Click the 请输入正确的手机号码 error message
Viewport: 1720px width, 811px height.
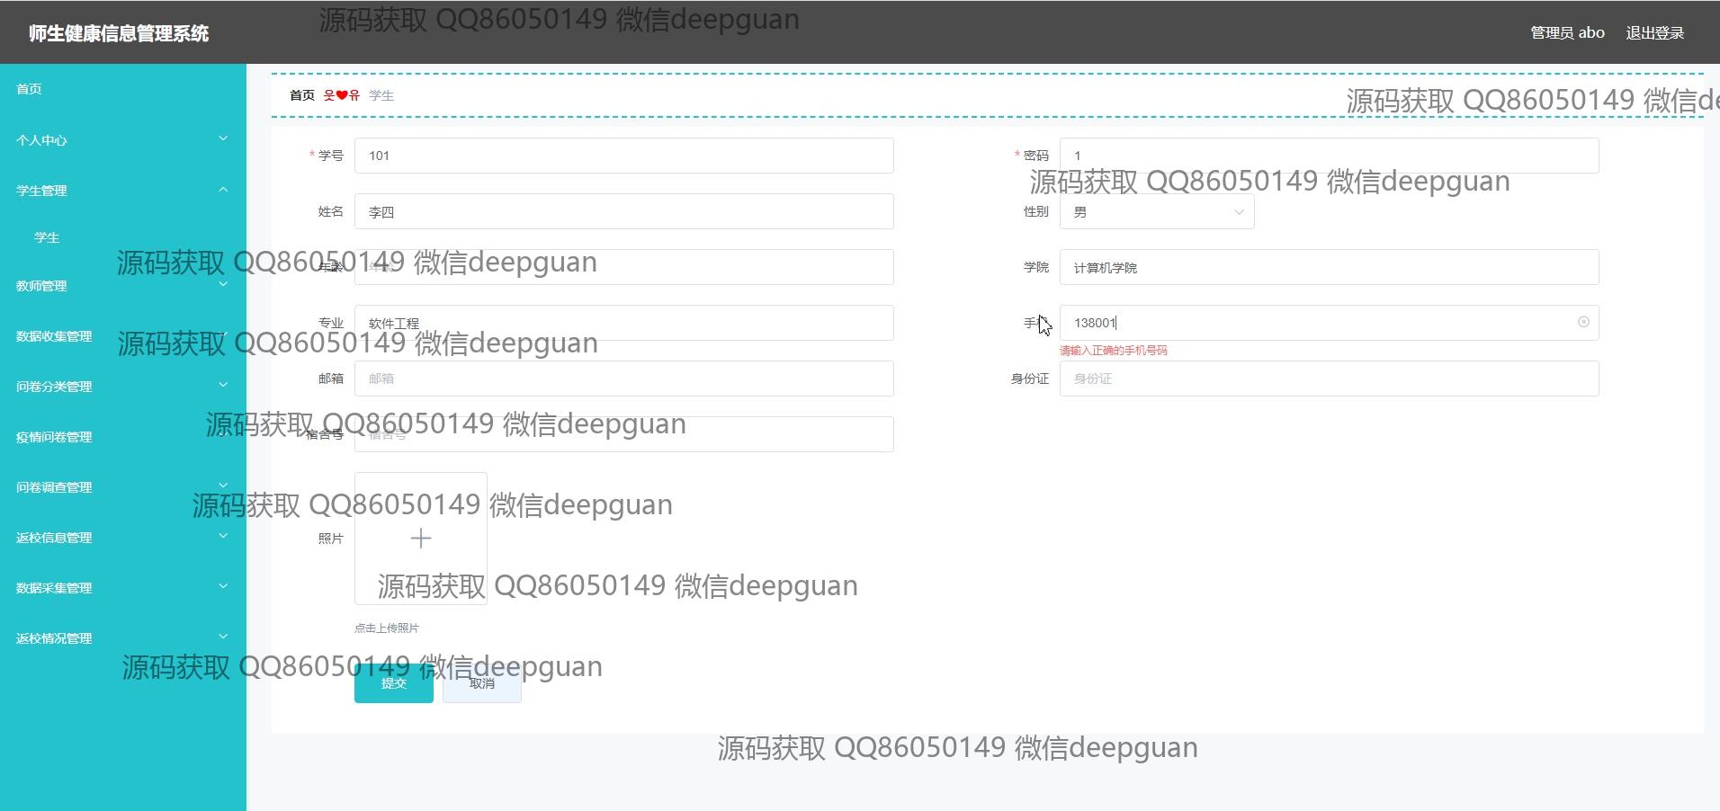[1113, 351]
